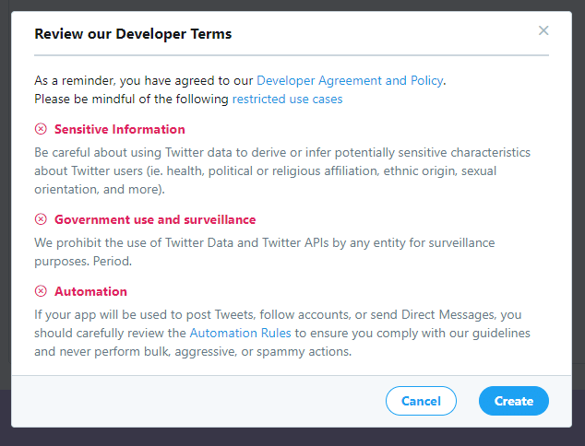Click the red X icon beside Automation
The image size is (585, 446).
point(41,291)
